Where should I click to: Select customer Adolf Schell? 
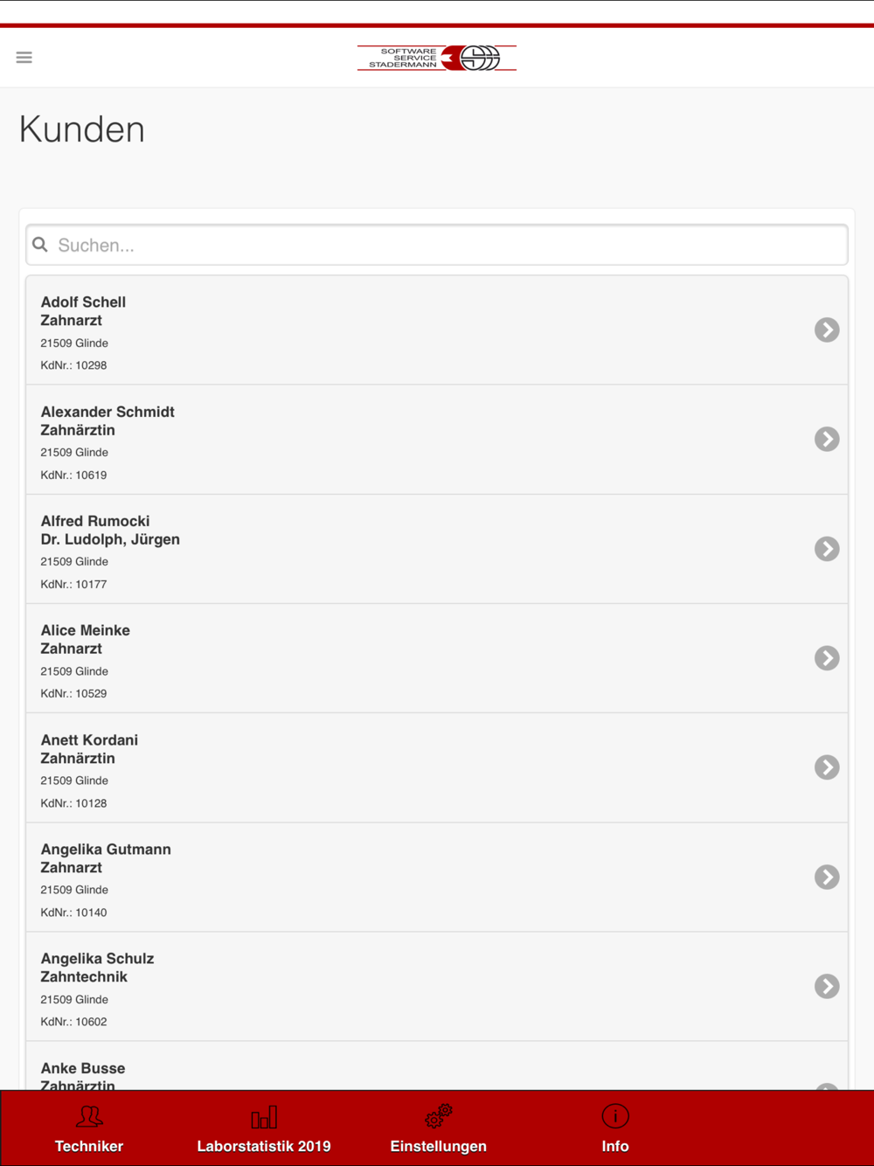(x=437, y=330)
